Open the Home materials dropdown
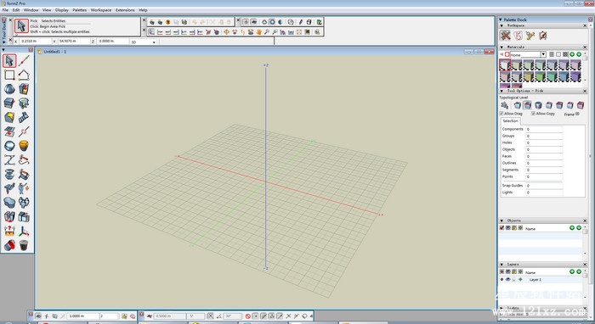 click(x=543, y=54)
